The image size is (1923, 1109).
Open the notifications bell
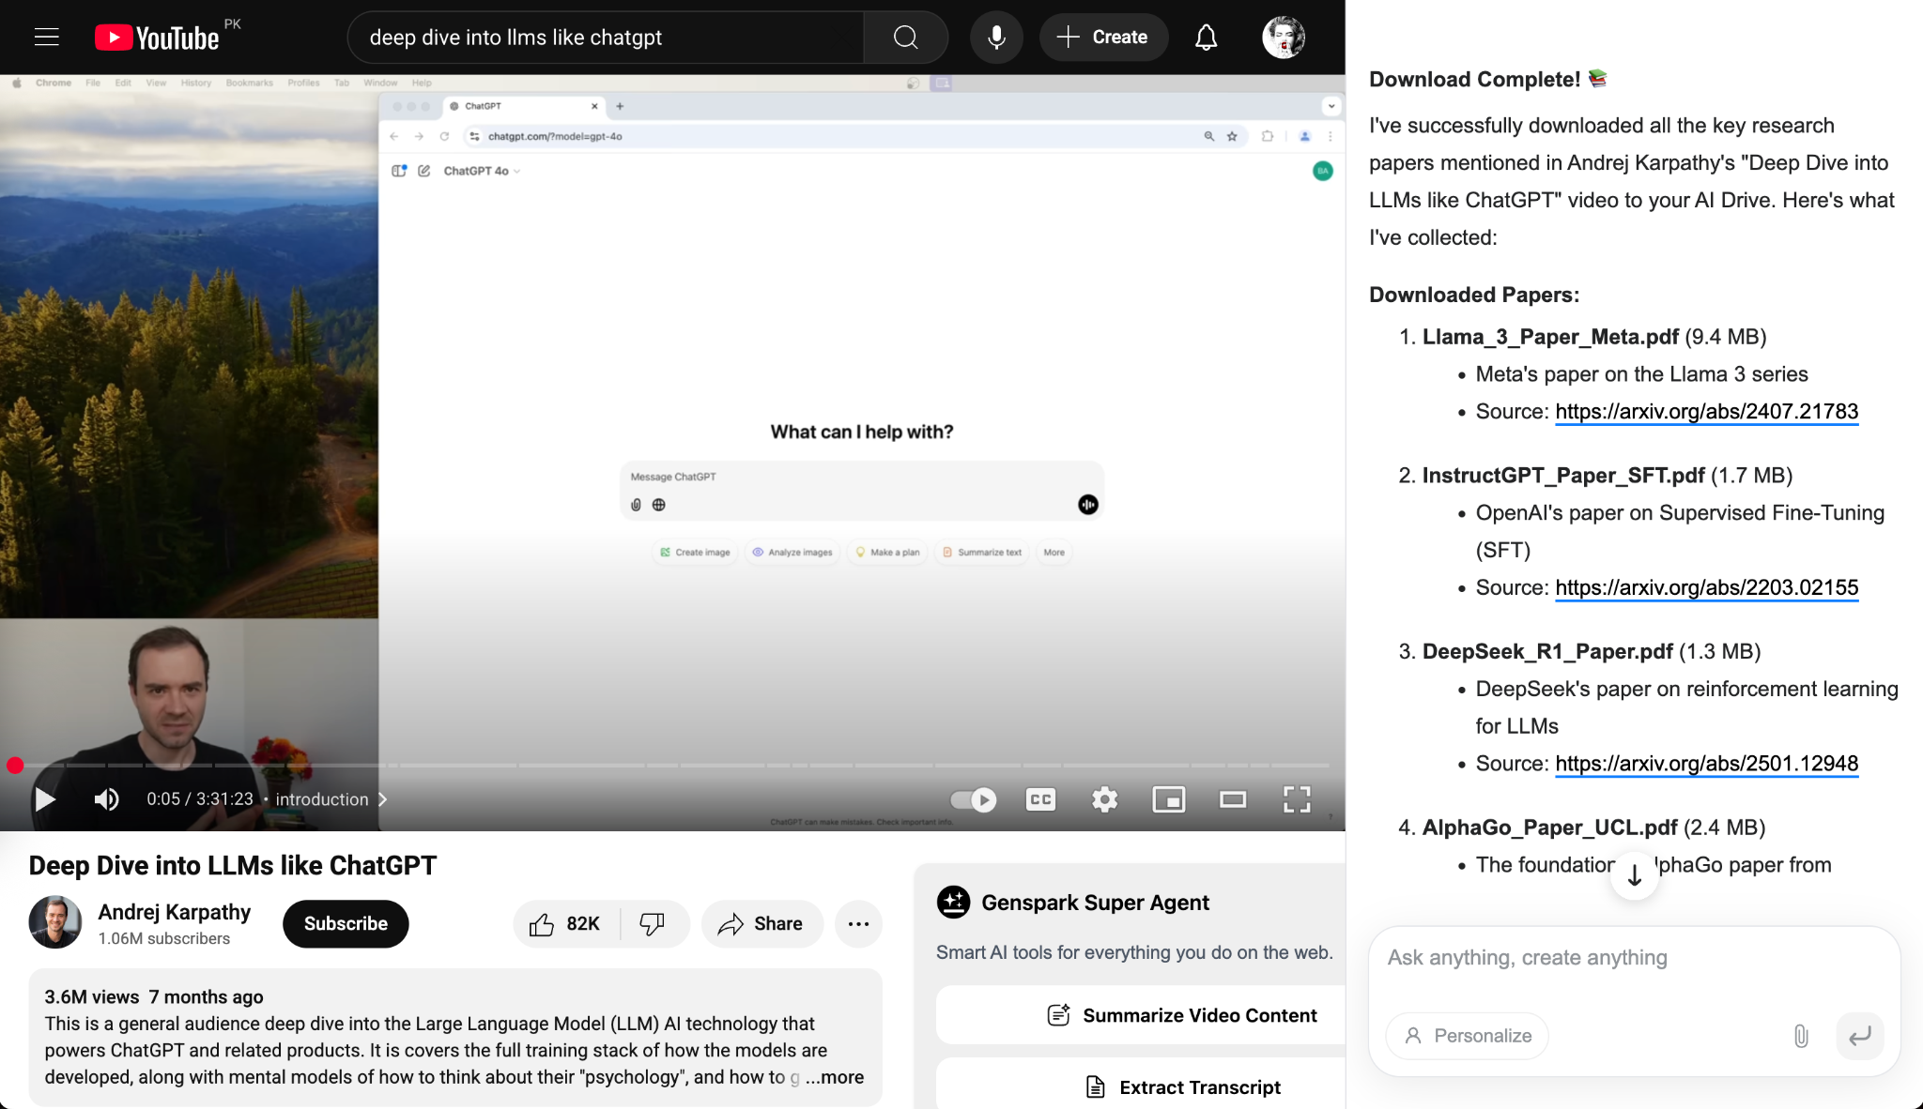point(1206,38)
